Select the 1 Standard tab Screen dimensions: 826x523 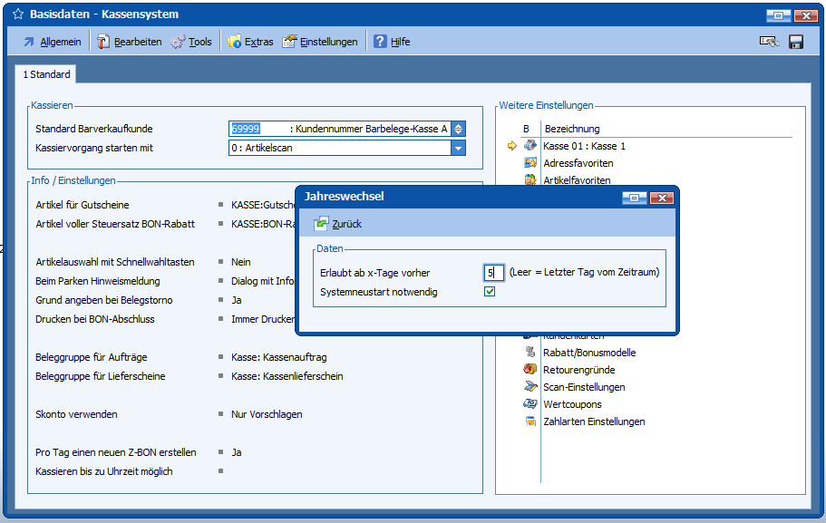(x=46, y=74)
